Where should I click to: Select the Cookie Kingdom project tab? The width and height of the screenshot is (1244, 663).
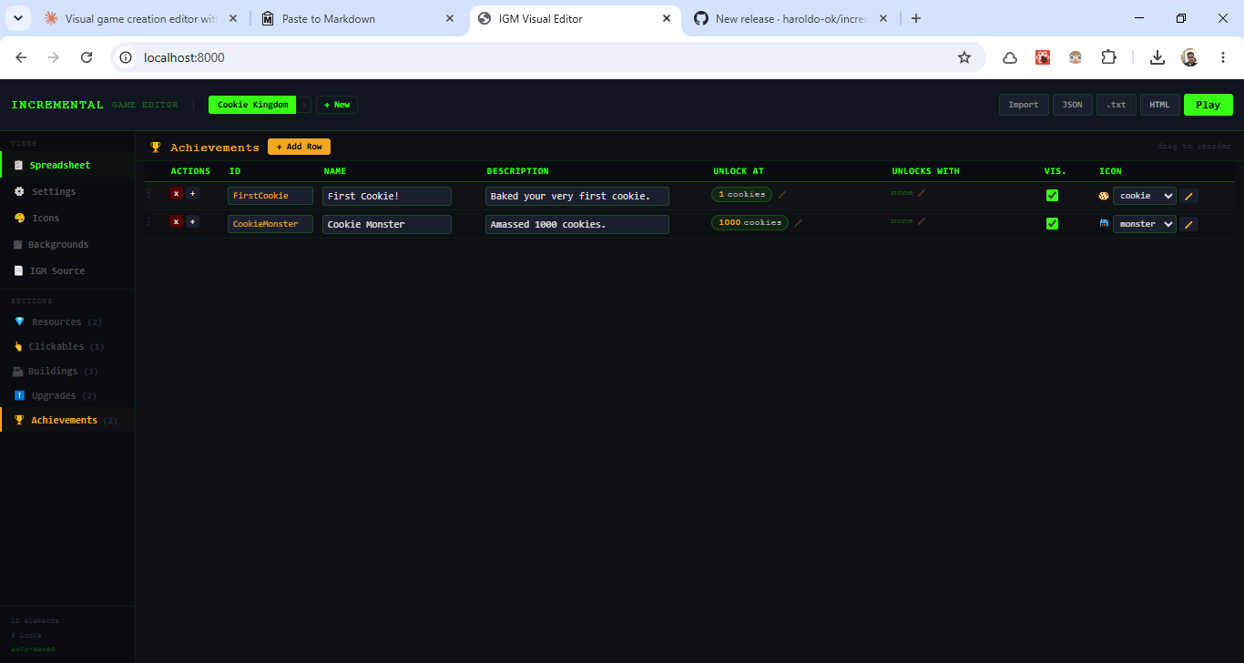(252, 105)
